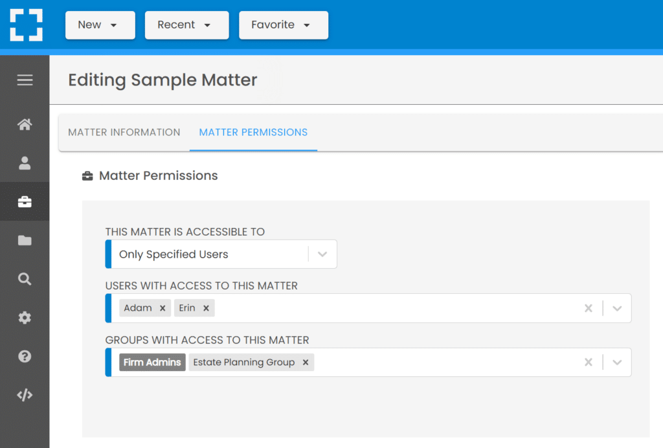Open the hamburger navigation menu
Screen dimensions: 663x448
pyautogui.click(x=25, y=80)
